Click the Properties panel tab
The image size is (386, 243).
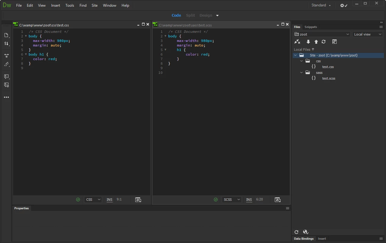(21, 208)
